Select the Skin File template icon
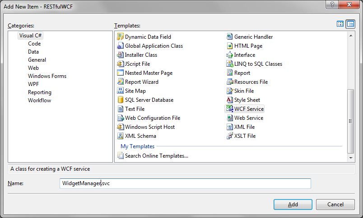This screenshot has width=363, height=218. point(230,91)
